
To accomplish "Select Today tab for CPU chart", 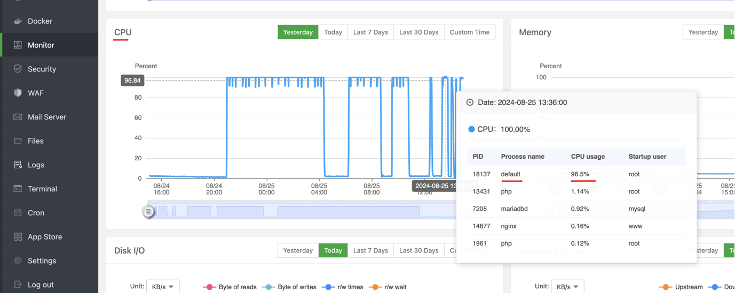I will [x=333, y=32].
